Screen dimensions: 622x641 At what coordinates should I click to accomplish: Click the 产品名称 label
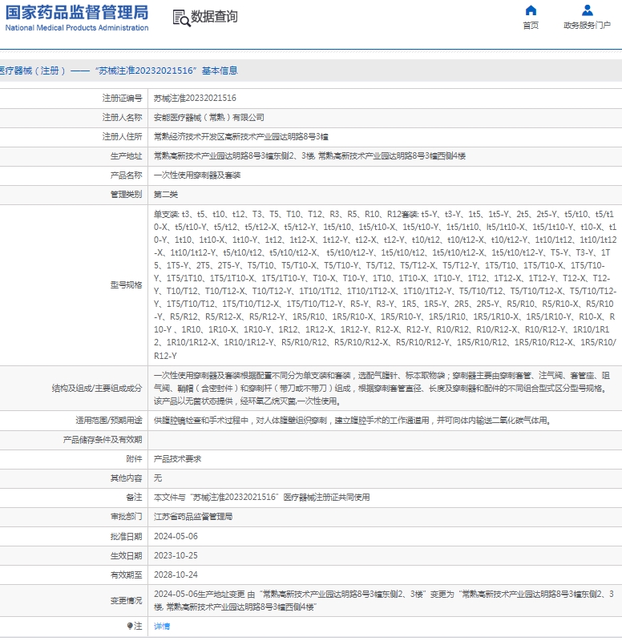pos(126,175)
